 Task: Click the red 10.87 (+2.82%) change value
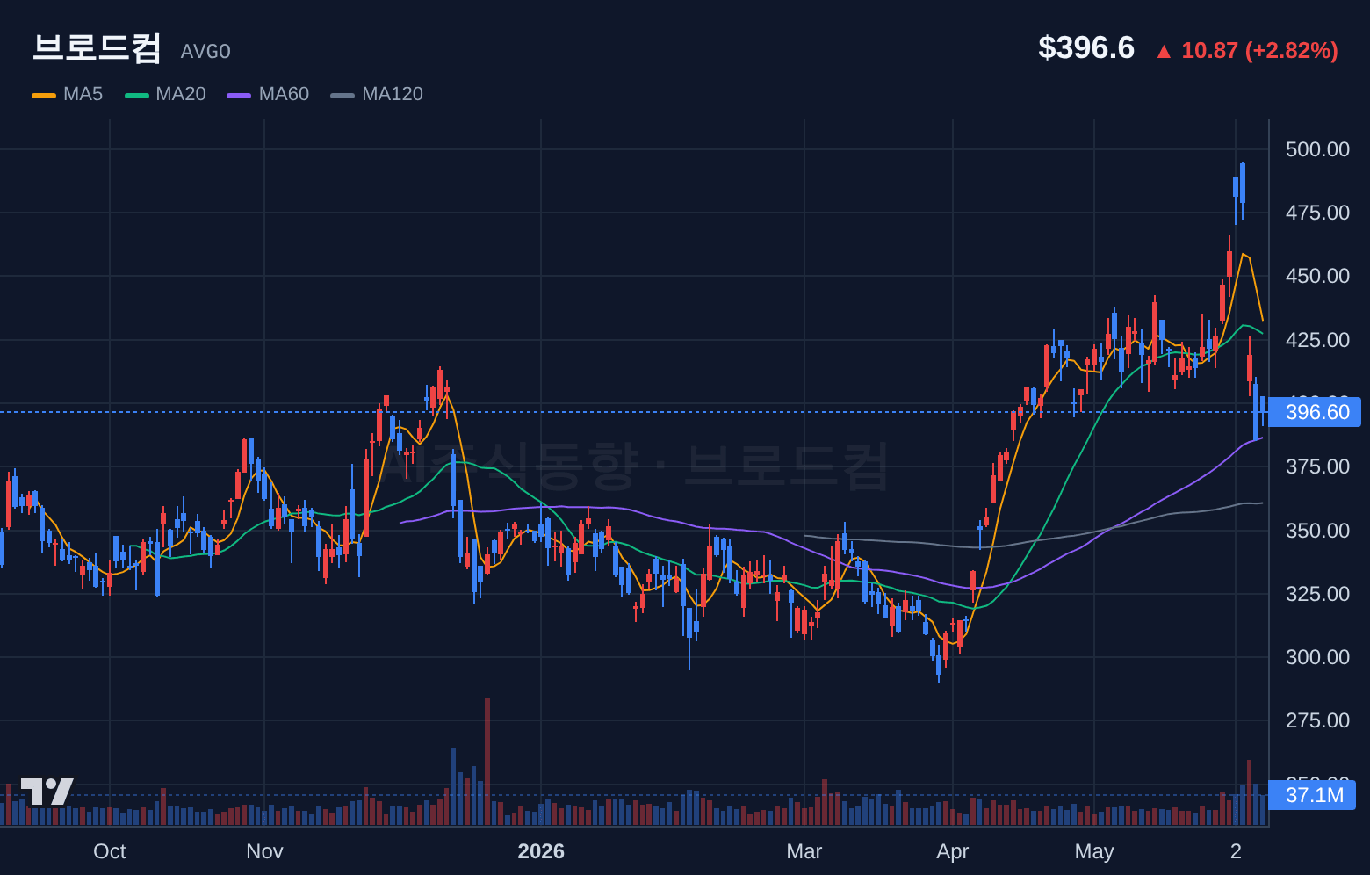[1248, 50]
